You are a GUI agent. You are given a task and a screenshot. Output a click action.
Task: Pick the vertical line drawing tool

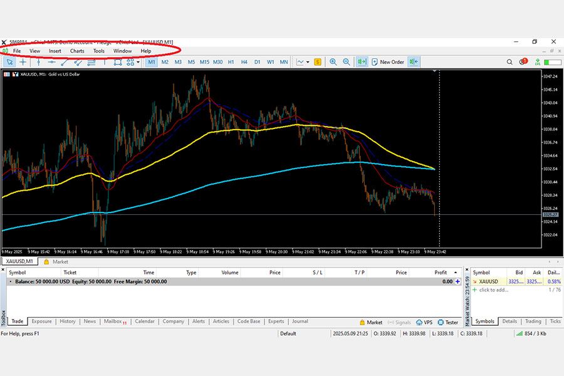tap(38, 62)
